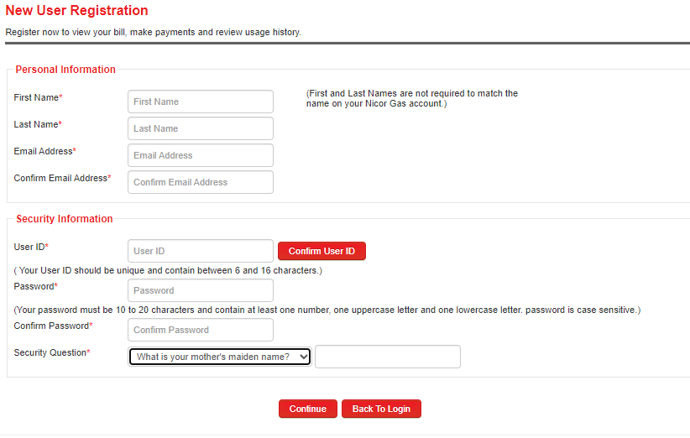Focus the Last Name text box
690x438 pixels.
coord(201,128)
